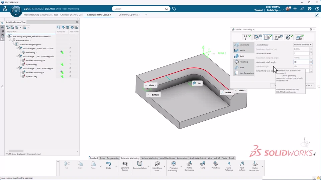Open the tool definition tab in the dialog
Viewport: 321px width, 180px height.
247,37
